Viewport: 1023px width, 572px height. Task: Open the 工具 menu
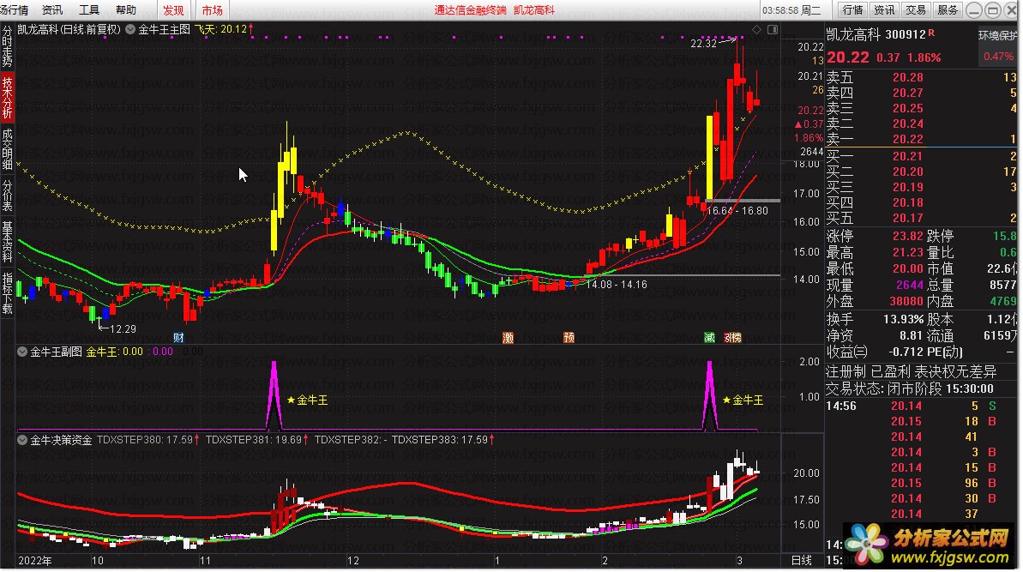click(88, 9)
